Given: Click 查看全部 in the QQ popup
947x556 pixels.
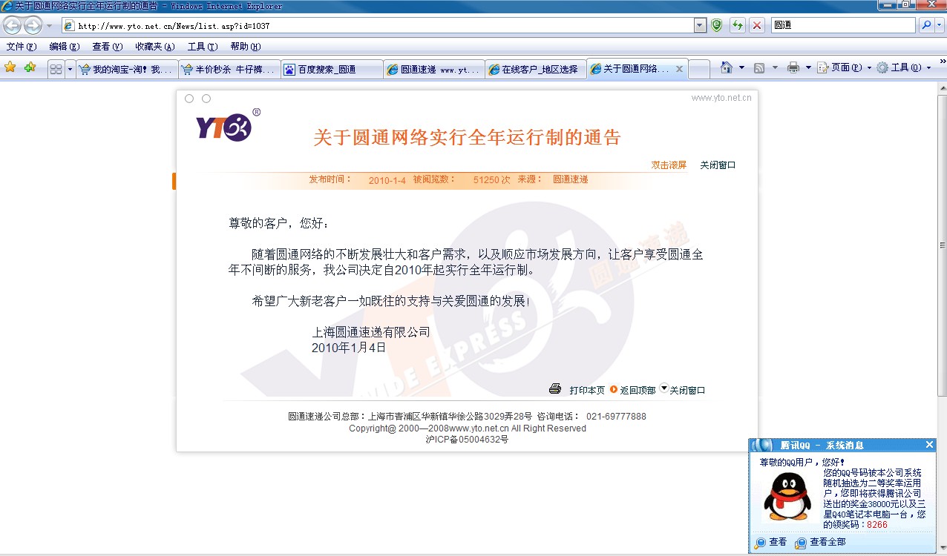Looking at the screenshot, I should pos(827,542).
